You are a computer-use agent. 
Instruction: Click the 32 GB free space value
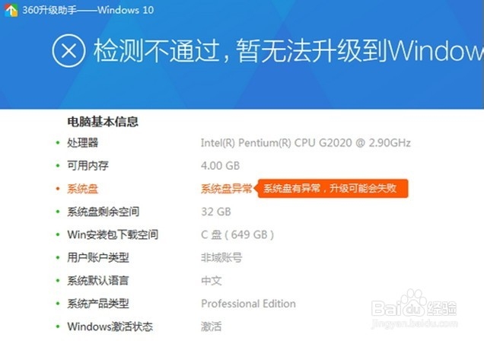[216, 212]
